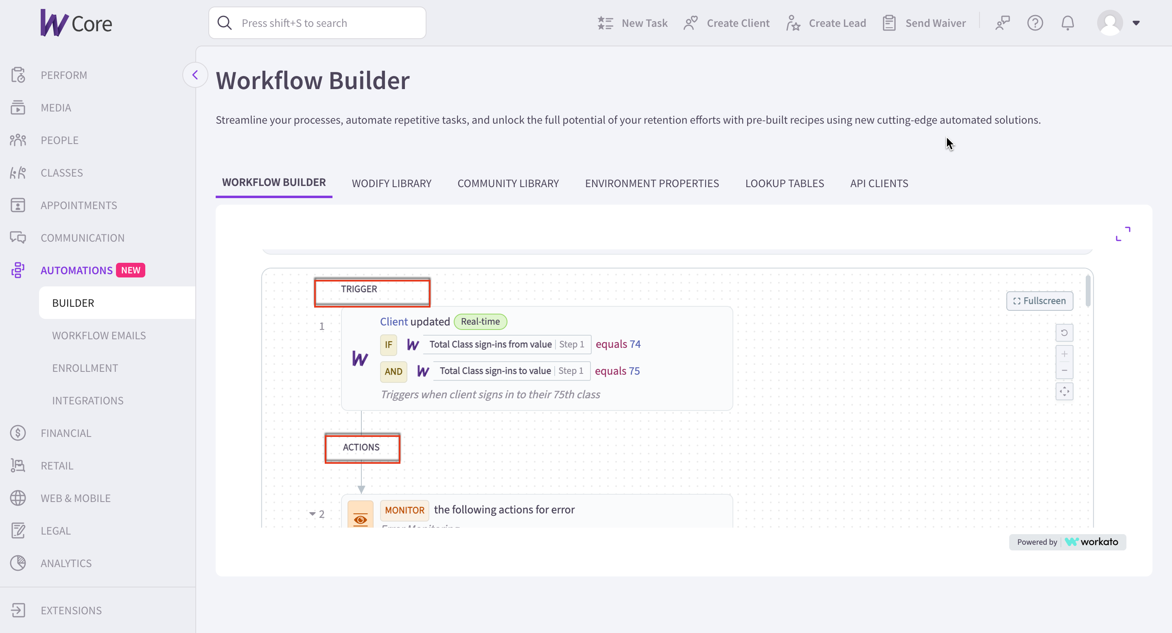Open Enrollment submenu item
1172x633 pixels.
pos(85,368)
